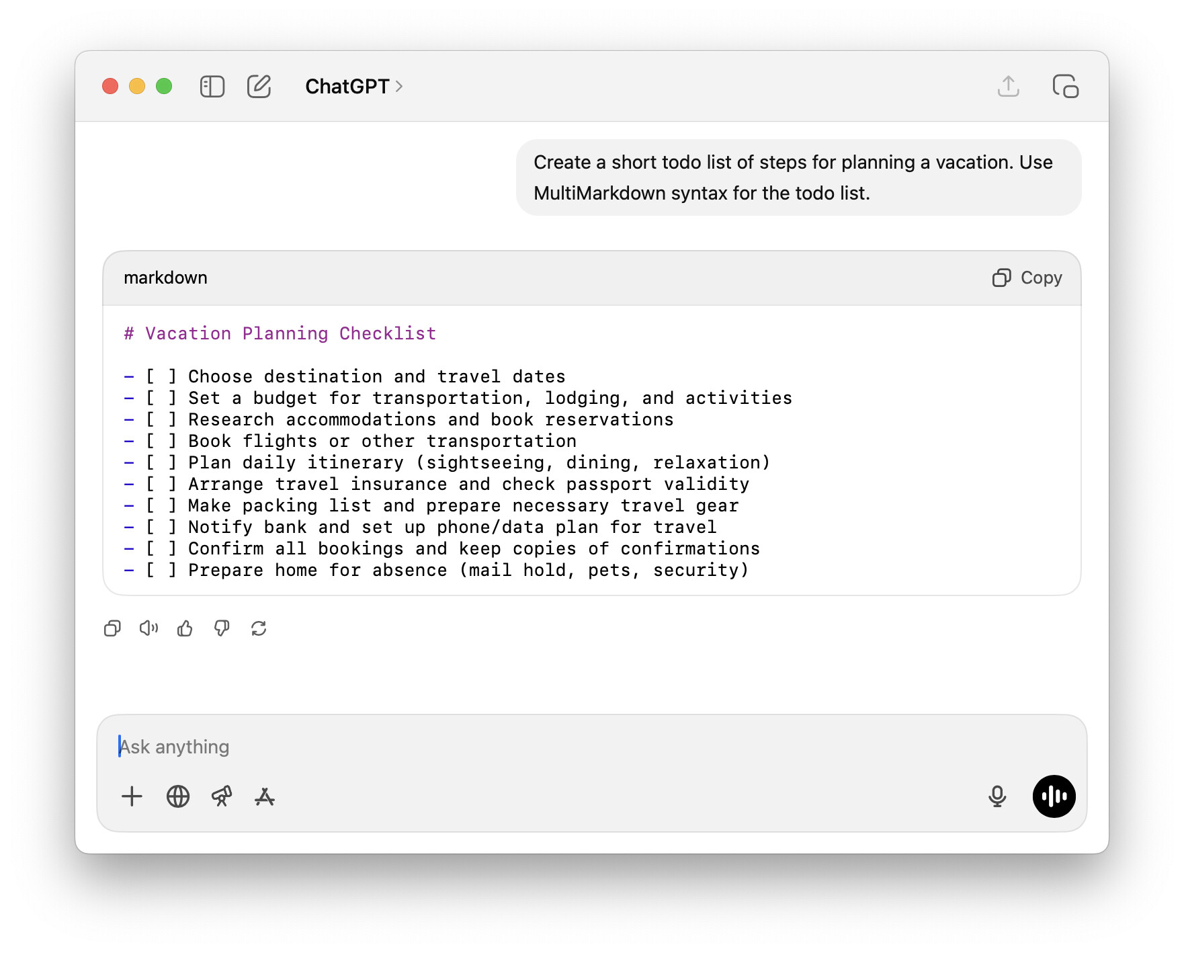Click the user message bubble about vacation
The width and height of the screenshot is (1184, 953).
tap(798, 177)
